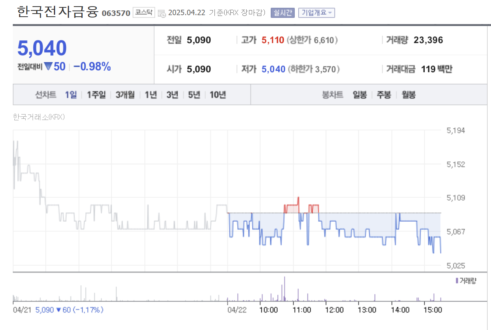Click the calendar clock icon beside the date
This screenshot has height=330, width=491.
click(x=162, y=13)
